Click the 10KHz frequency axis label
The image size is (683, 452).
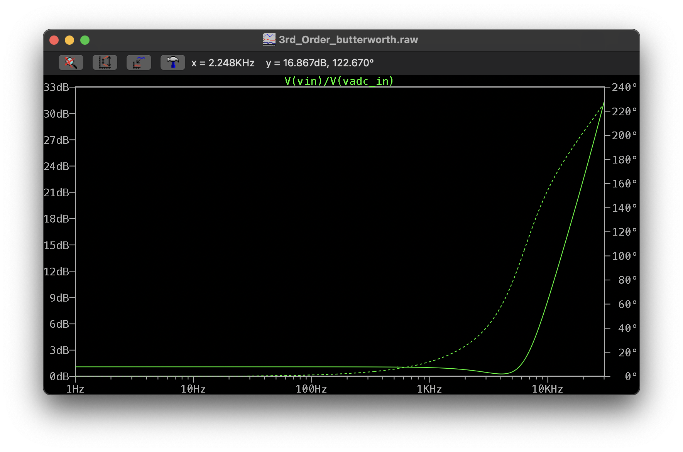[x=547, y=389]
